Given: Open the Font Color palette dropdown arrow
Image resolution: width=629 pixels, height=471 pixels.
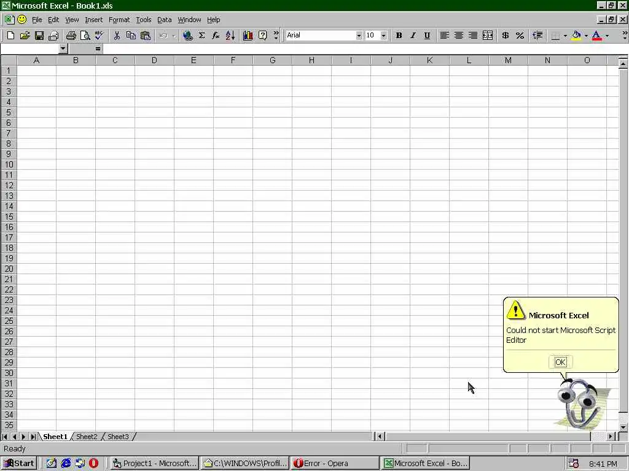Looking at the screenshot, I should [x=607, y=36].
